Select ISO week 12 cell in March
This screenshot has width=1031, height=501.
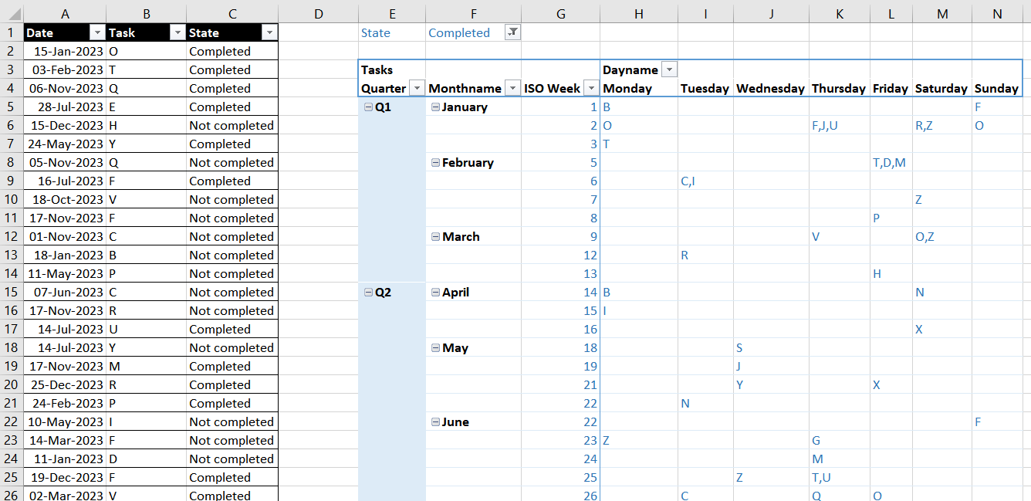pos(561,255)
